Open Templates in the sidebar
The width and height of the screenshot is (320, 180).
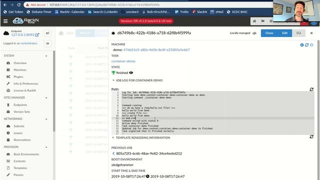click(x=20, y=168)
